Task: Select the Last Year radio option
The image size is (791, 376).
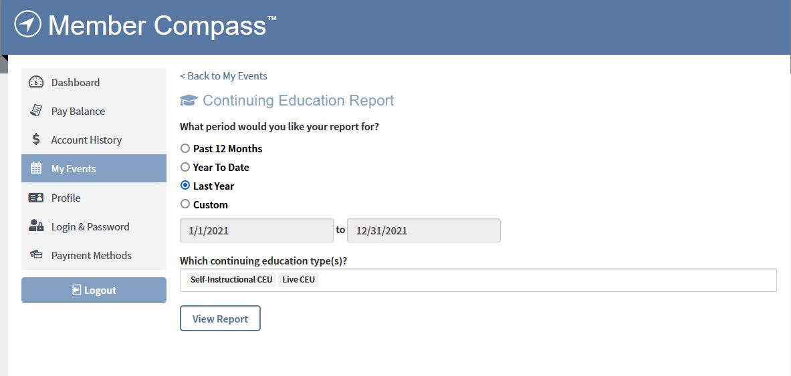Action: [x=185, y=186]
